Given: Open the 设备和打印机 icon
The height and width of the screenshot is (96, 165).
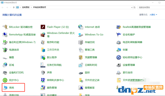Looking at the screenshot, I should tap(5, 73).
